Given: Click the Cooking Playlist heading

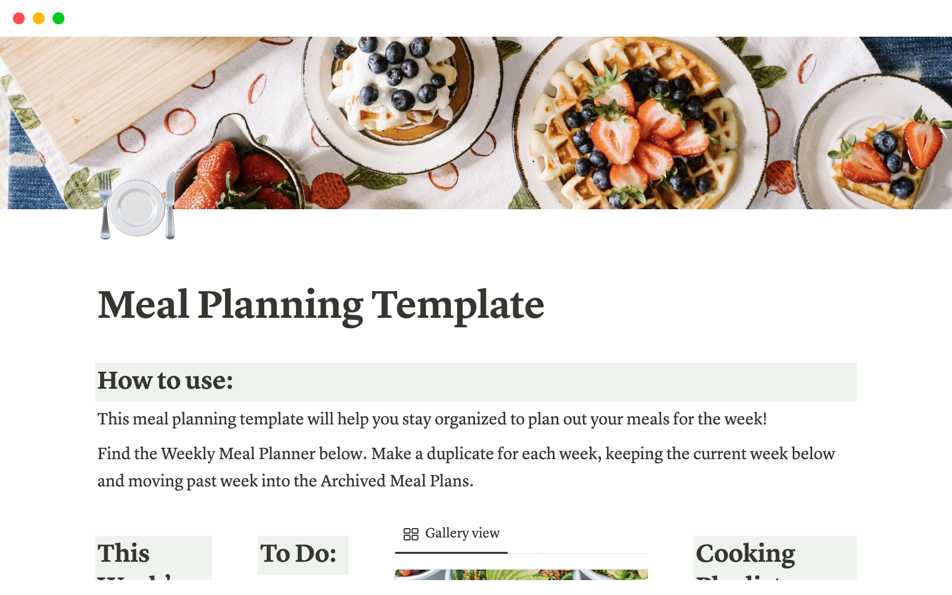Looking at the screenshot, I should tap(745, 554).
